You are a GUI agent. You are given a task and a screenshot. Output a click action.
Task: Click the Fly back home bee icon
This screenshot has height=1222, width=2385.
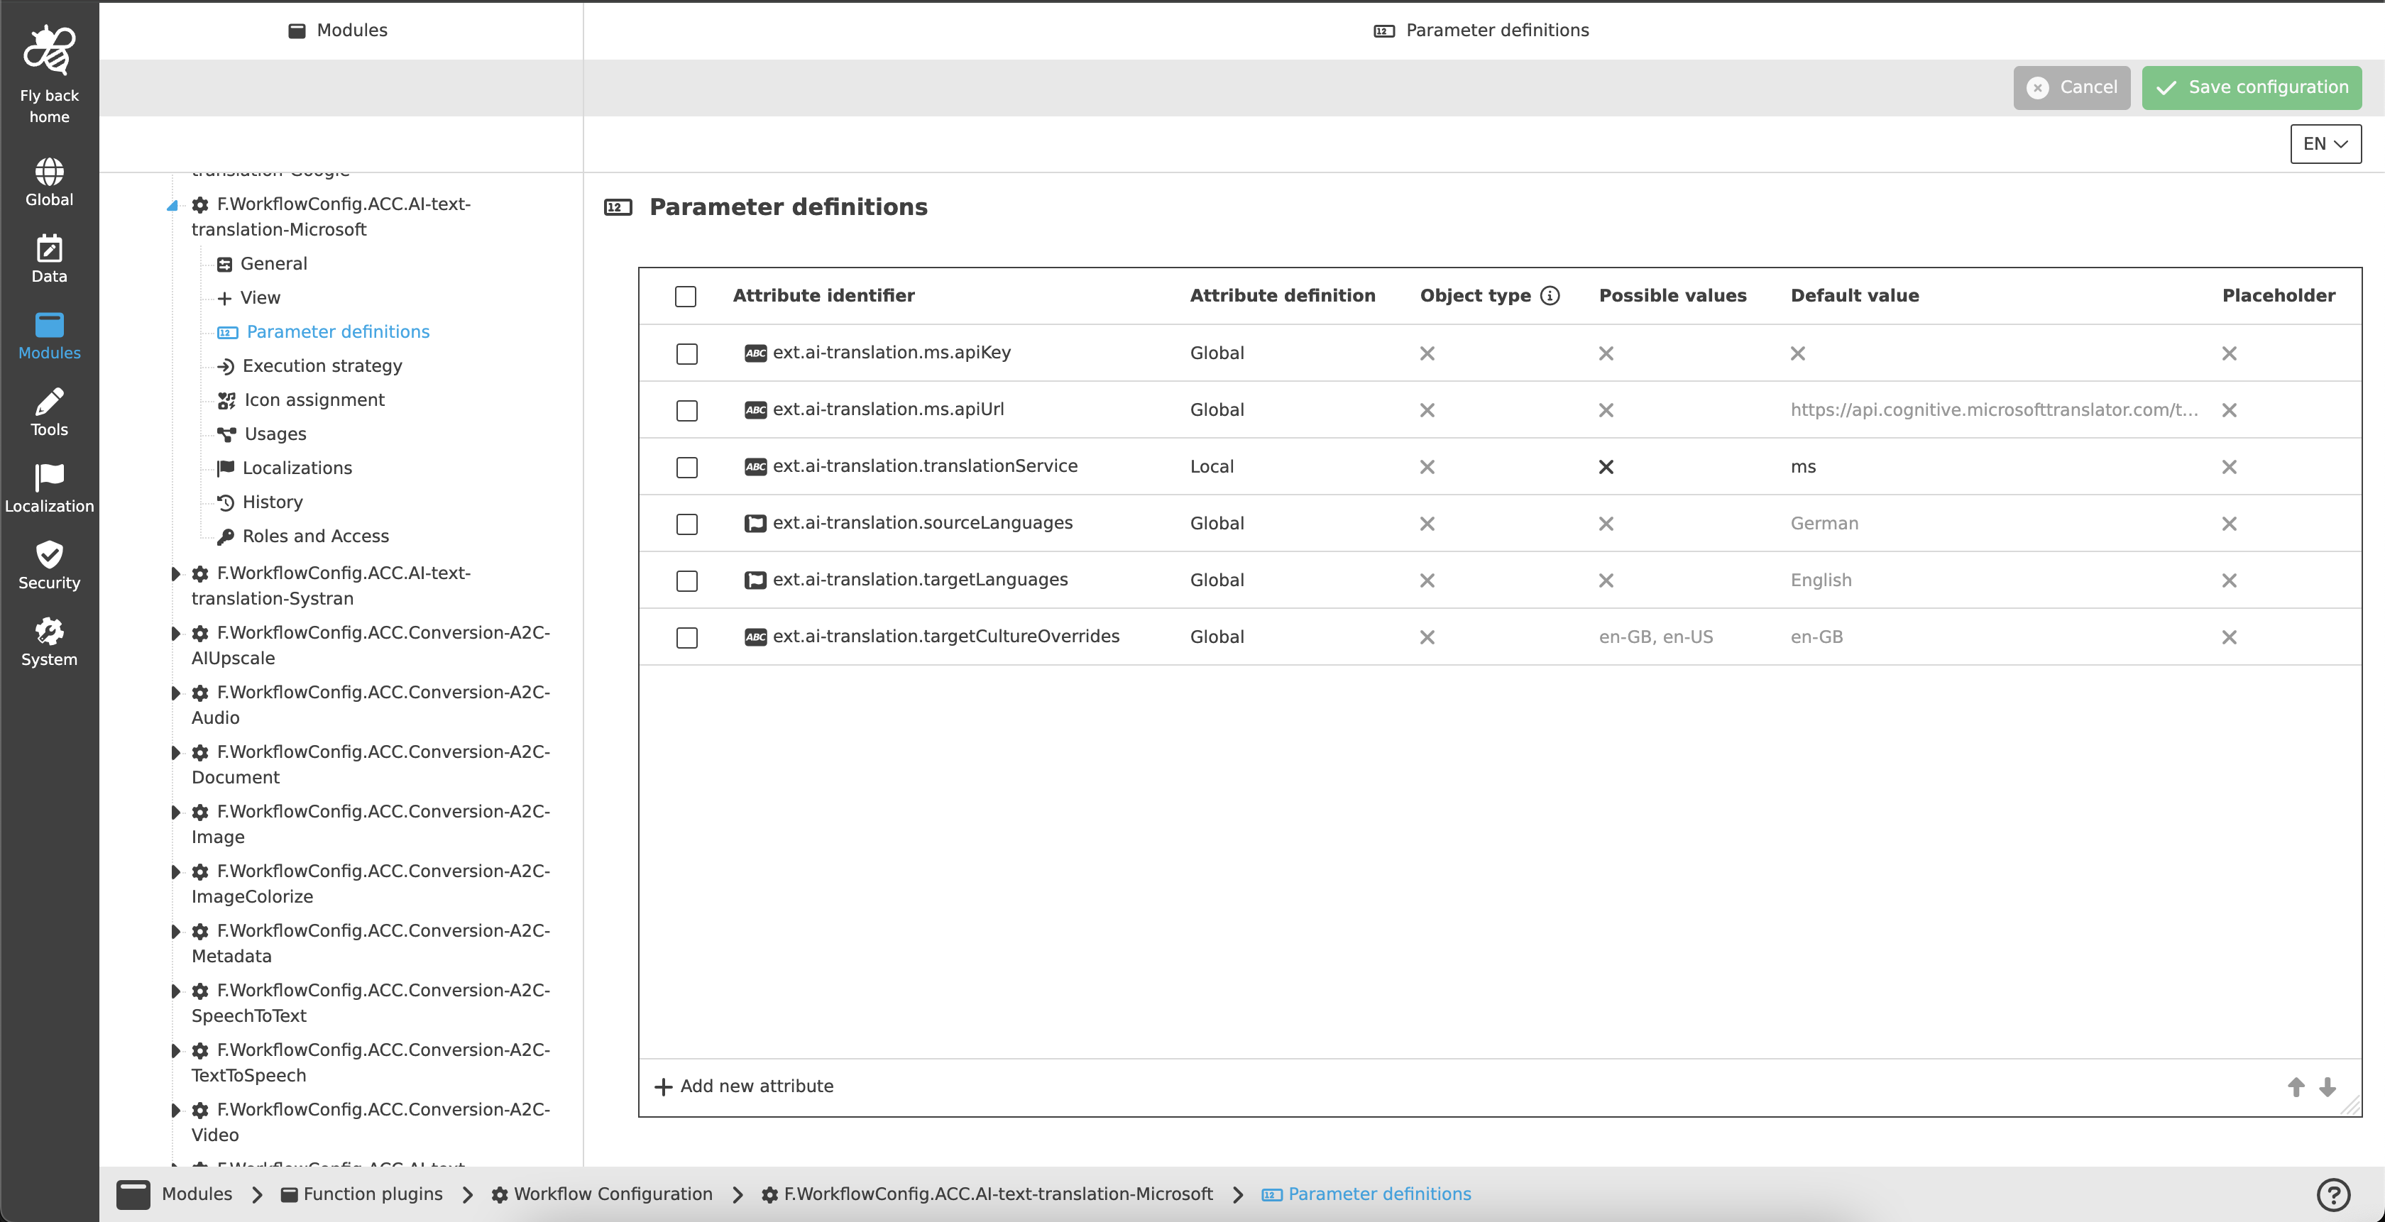[49, 49]
